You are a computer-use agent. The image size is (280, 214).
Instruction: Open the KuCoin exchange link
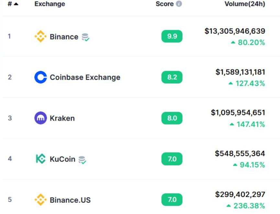pos(62,159)
